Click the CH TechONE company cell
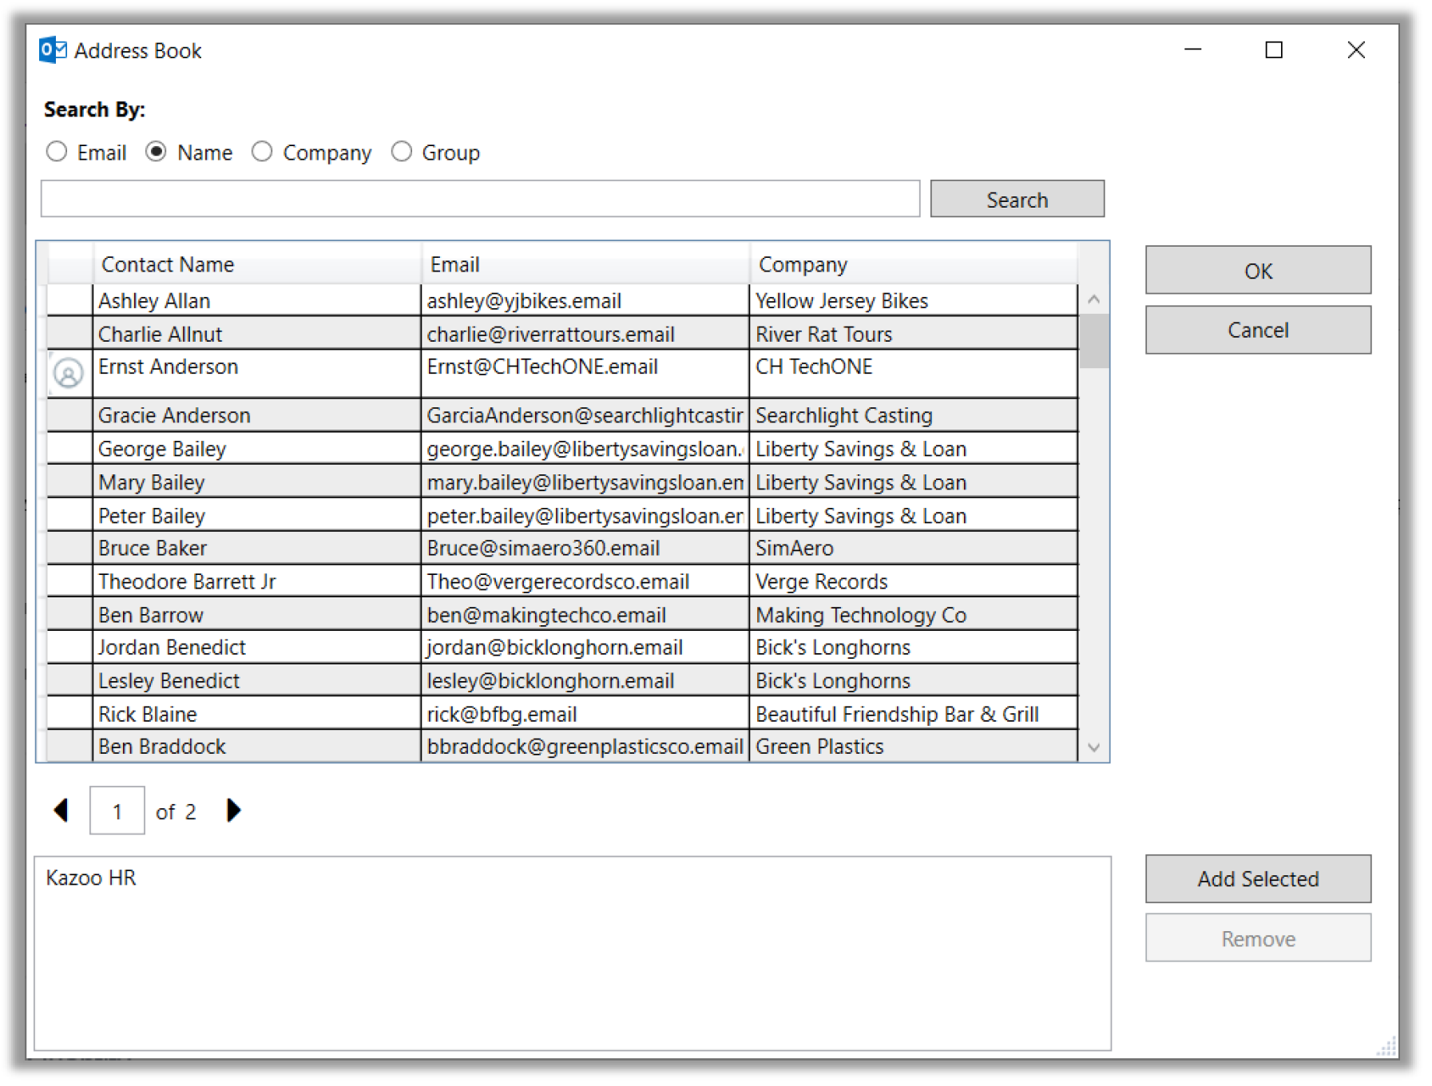1432x1086 pixels. point(914,374)
